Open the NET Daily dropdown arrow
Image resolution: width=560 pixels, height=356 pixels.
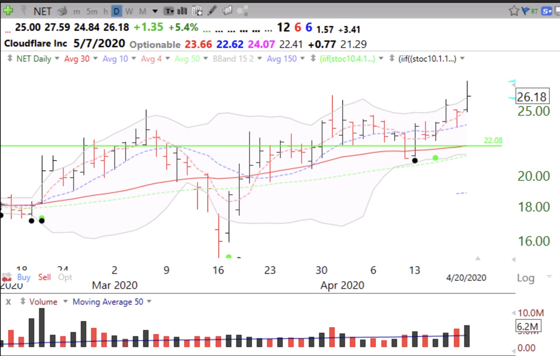(x=57, y=59)
